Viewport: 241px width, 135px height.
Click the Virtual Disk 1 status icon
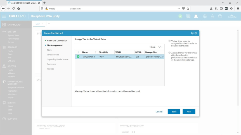pyautogui.click(x=78, y=57)
